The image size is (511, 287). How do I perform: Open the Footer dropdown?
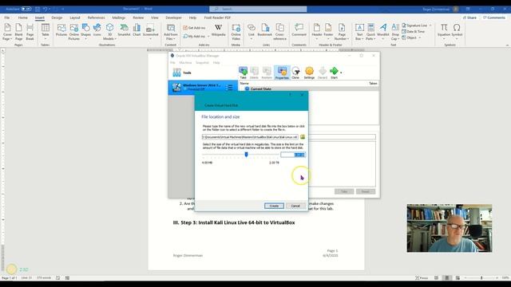click(328, 32)
